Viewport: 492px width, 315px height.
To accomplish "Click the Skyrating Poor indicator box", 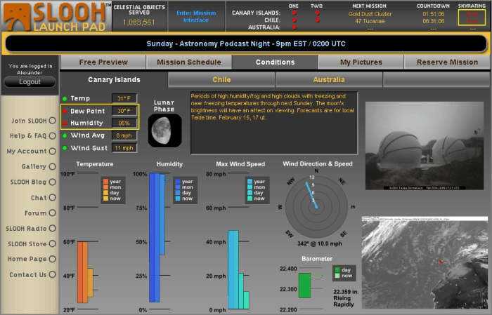I will pos(472,18).
